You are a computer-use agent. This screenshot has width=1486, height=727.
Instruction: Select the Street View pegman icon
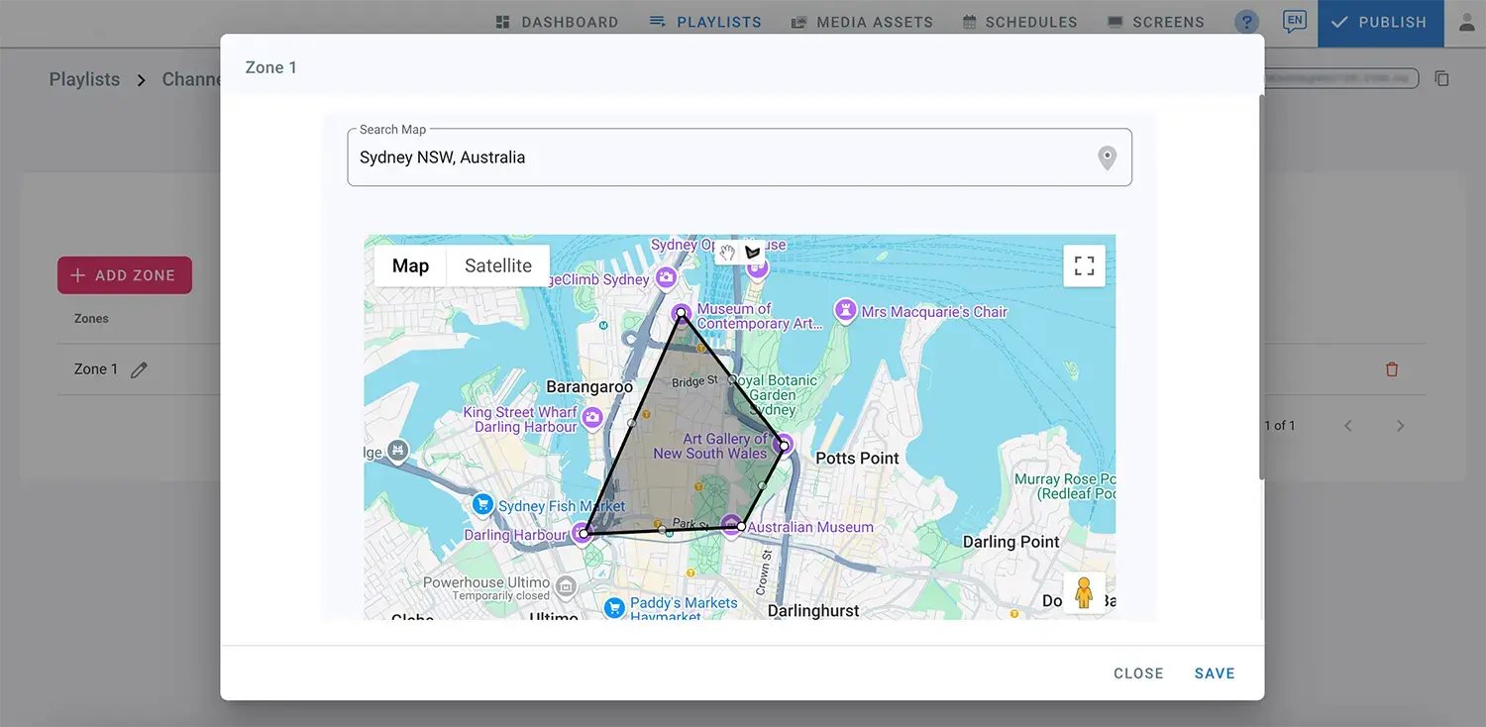coord(1084,592)
